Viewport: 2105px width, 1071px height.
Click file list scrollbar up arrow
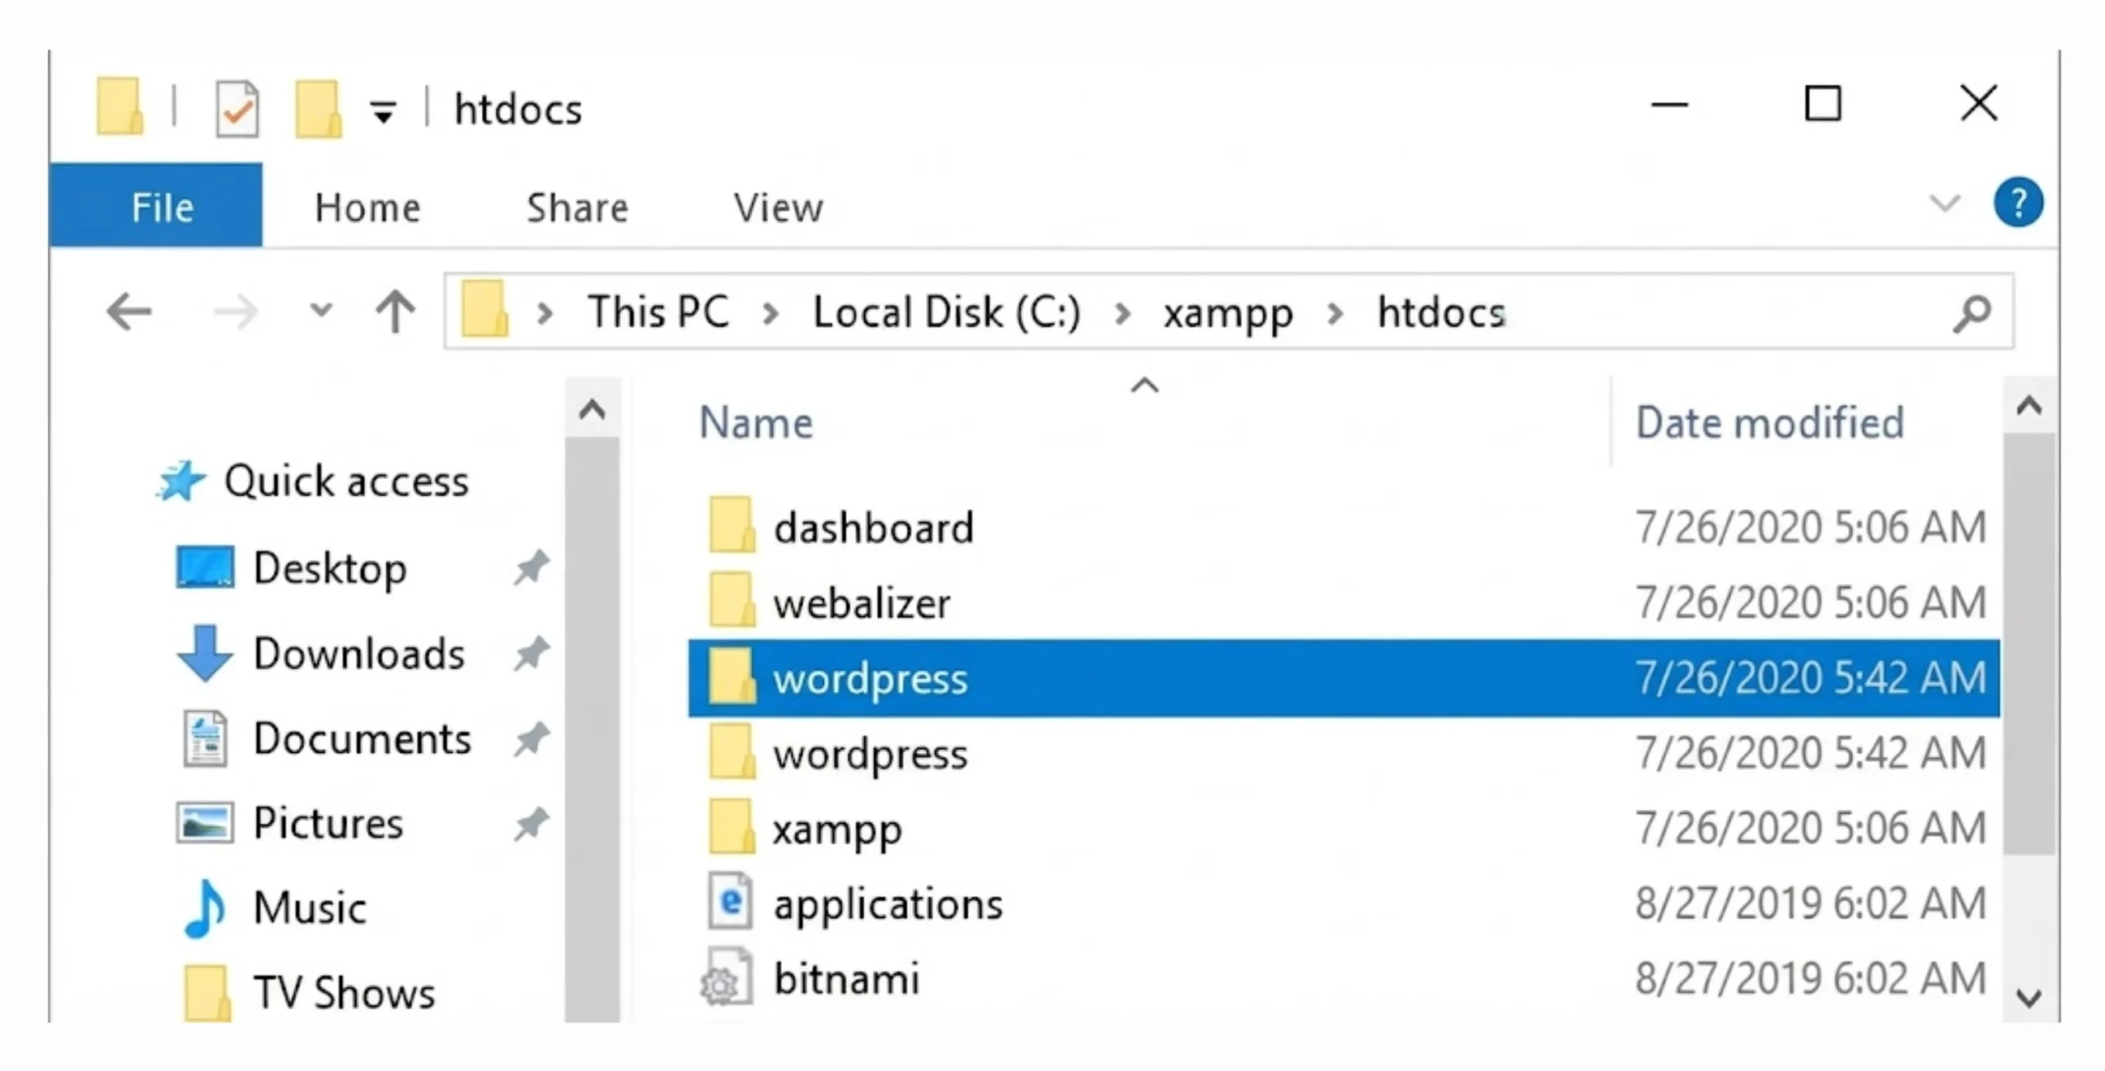(x=2029, y=405)
